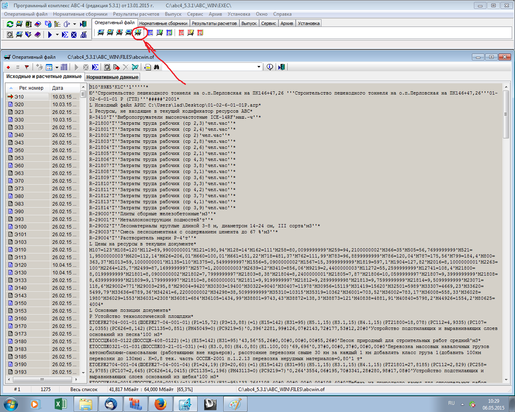Screen dimensions: 515x412
Task: Open the Справка menu
Action: 282,14
